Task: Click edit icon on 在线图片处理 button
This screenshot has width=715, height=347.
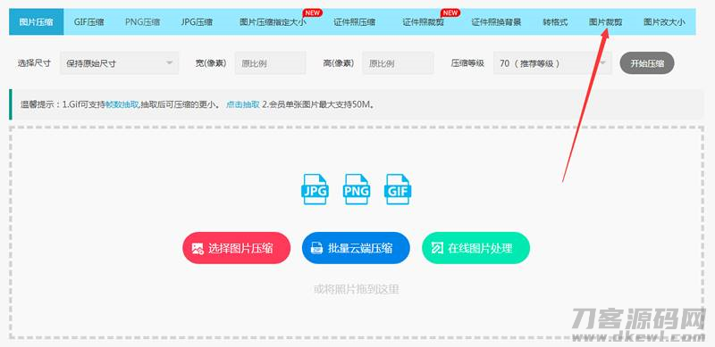Action: click(x=437, y=248)
